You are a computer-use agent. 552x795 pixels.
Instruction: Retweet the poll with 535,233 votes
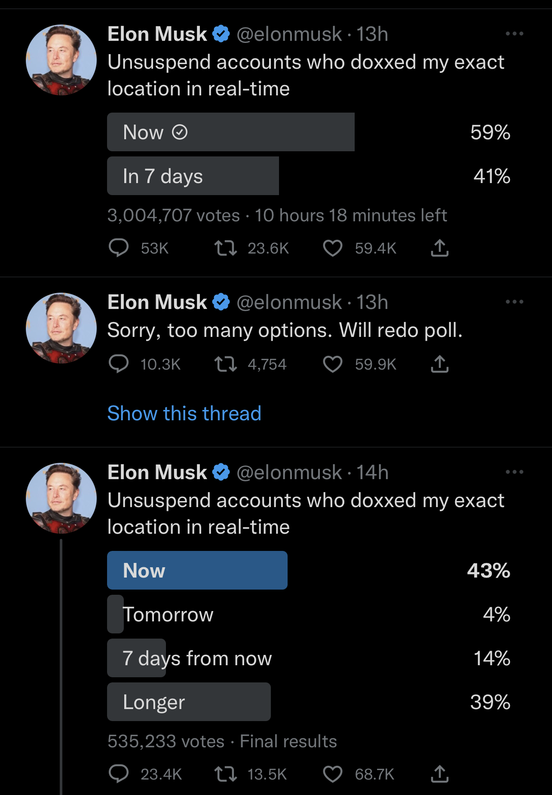(x=226, y=774)
